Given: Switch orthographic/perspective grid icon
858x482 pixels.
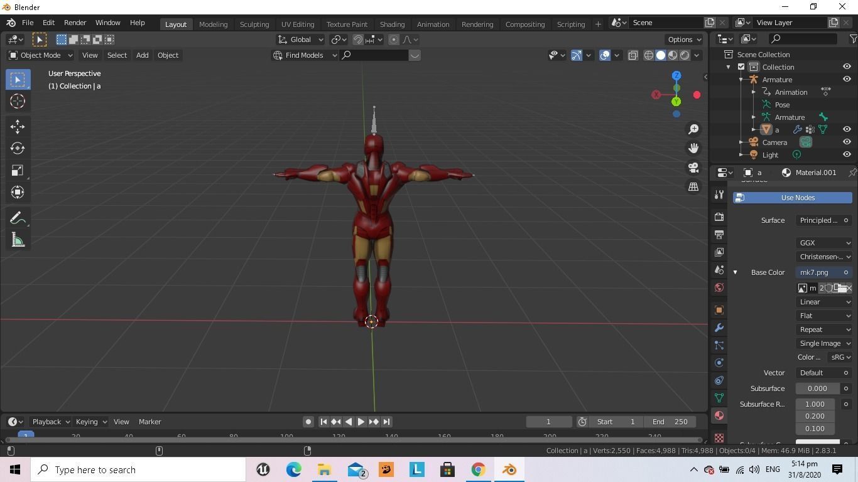Looking at the screenshot, I should pyautogui.click(x=693, y=186).
